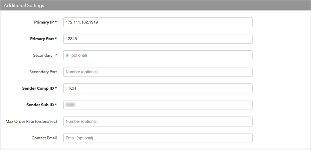Screen dimensions: 311x150
Task: Select the Max Order Rate input field
Action: [x=158, y=121]
